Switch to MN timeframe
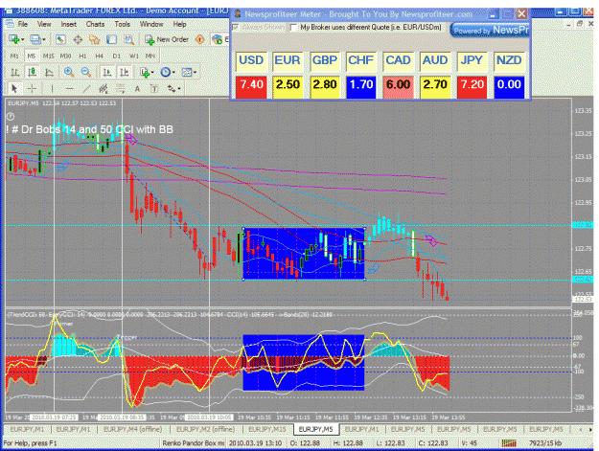 click(x=150, y=56)
